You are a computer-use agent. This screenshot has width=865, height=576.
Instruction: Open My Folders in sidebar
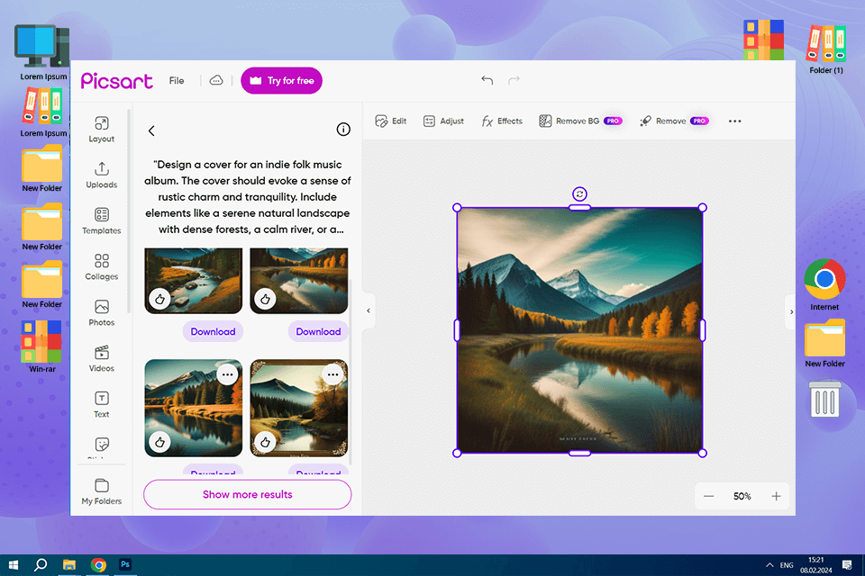point(102,491)
